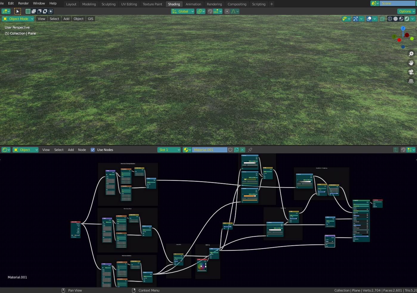Screen dimensions: 417x293
Task: Toggle viewport overlays button
Action: coord(369,19)
